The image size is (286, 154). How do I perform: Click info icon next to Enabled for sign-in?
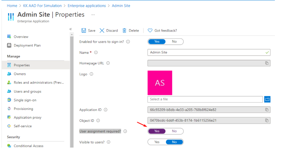pyautogui.click(x=128, y=41)
